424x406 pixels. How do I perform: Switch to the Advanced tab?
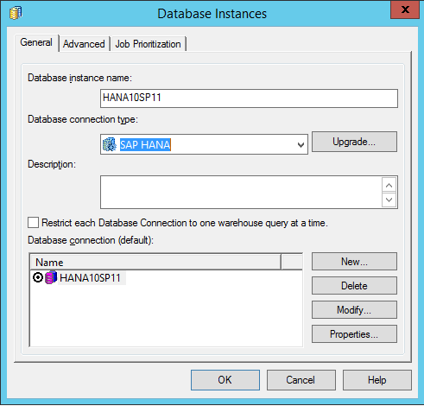(x=84, y=44)
